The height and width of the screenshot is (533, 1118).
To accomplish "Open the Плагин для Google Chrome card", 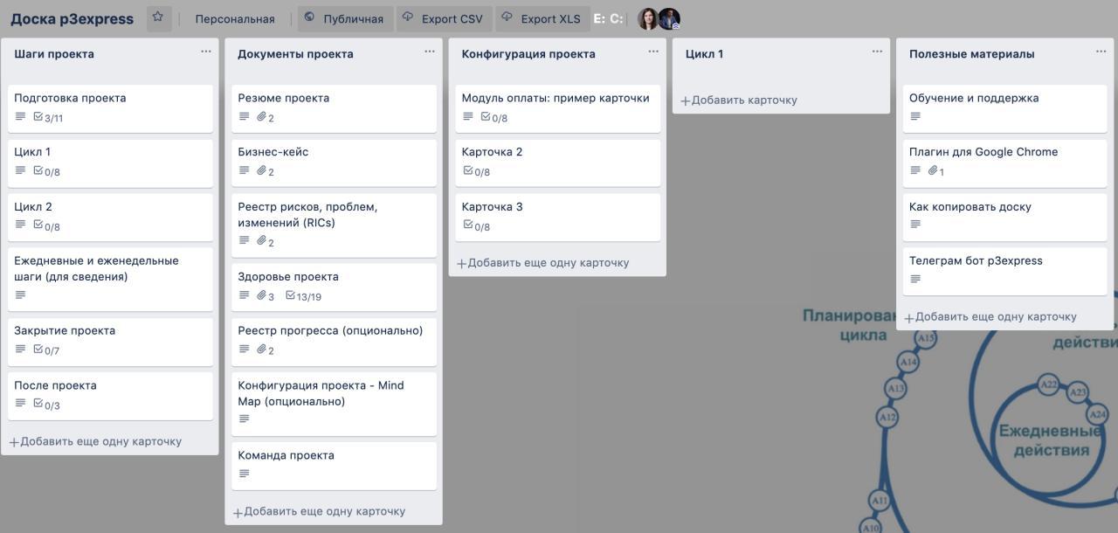I will pos(1004,163).
